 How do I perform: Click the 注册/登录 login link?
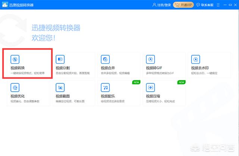click(x=161, y=5)
